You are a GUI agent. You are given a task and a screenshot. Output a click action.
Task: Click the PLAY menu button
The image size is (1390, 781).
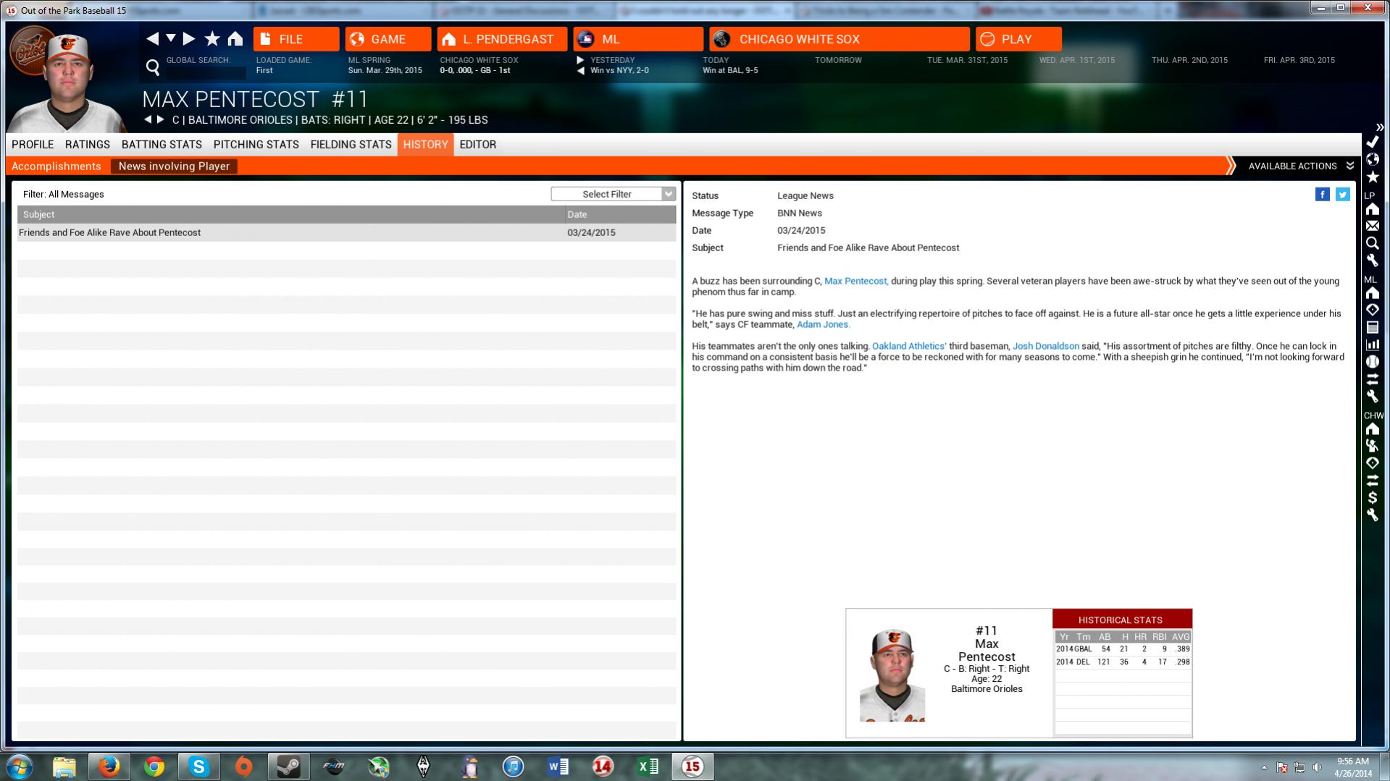(1019, 39)
